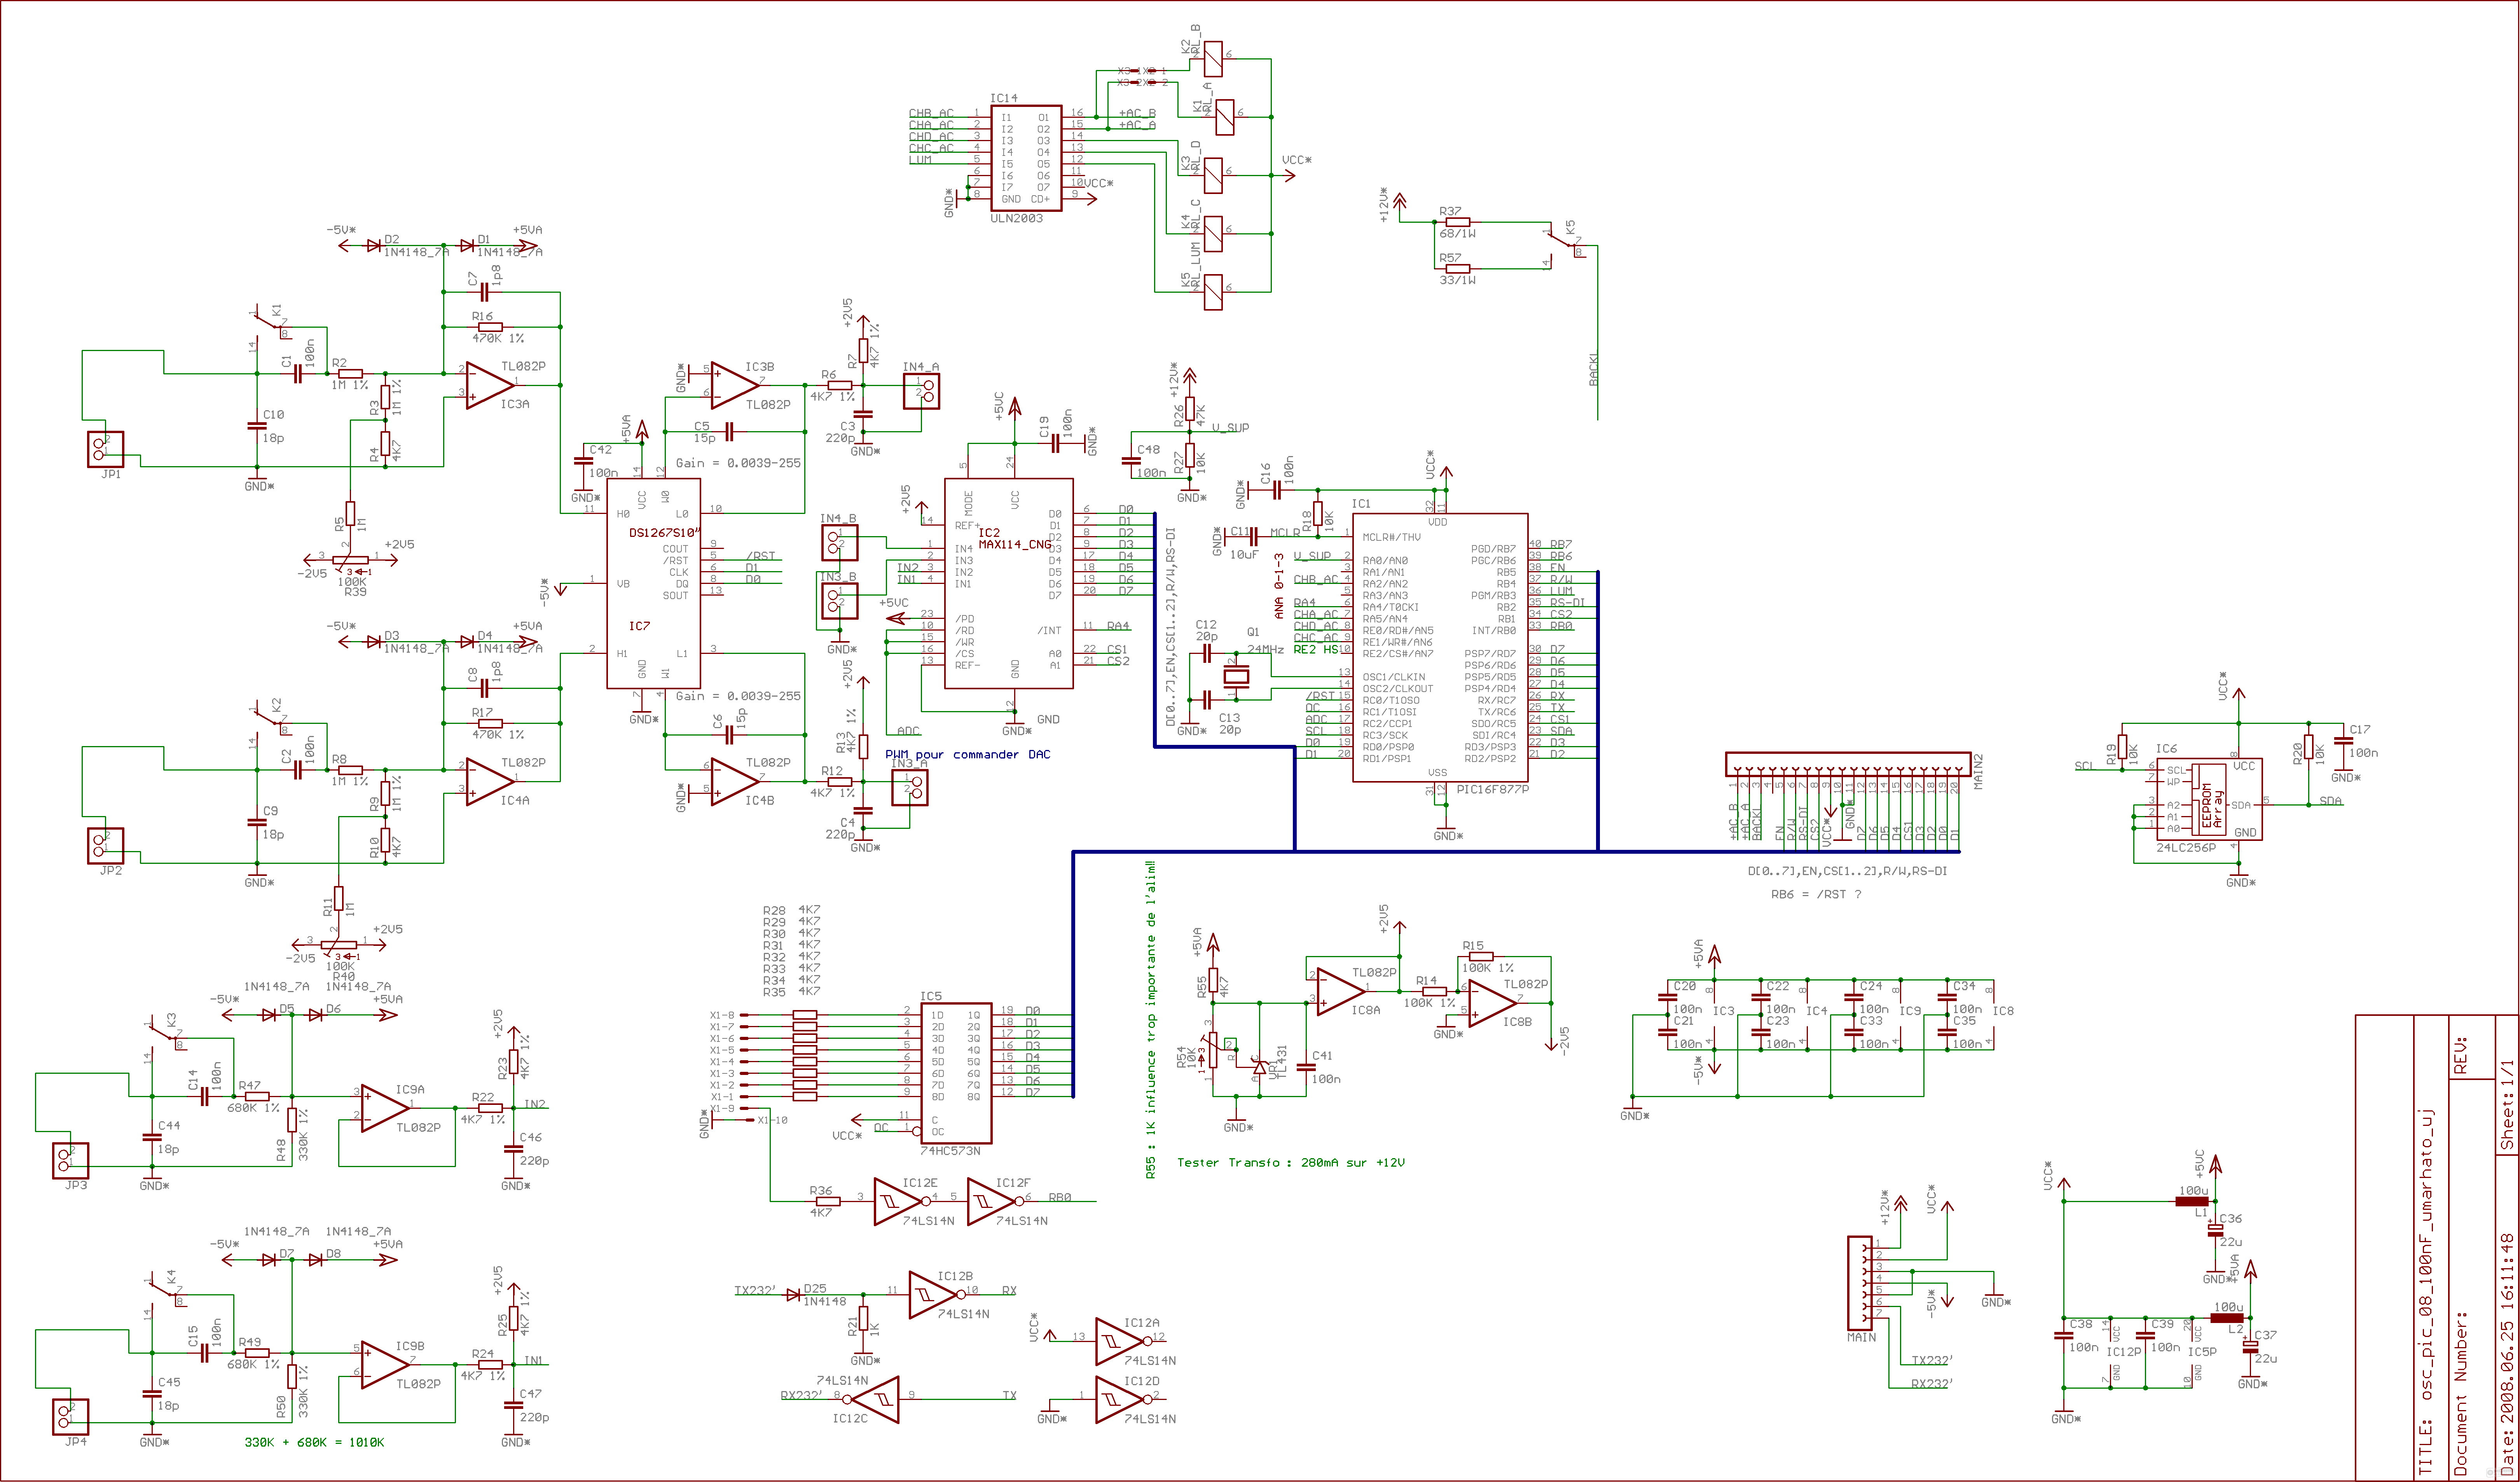2520x1482 pixels.
Task: Click the "RB6 = /RST ?" note
Action: coord(1816,894)
